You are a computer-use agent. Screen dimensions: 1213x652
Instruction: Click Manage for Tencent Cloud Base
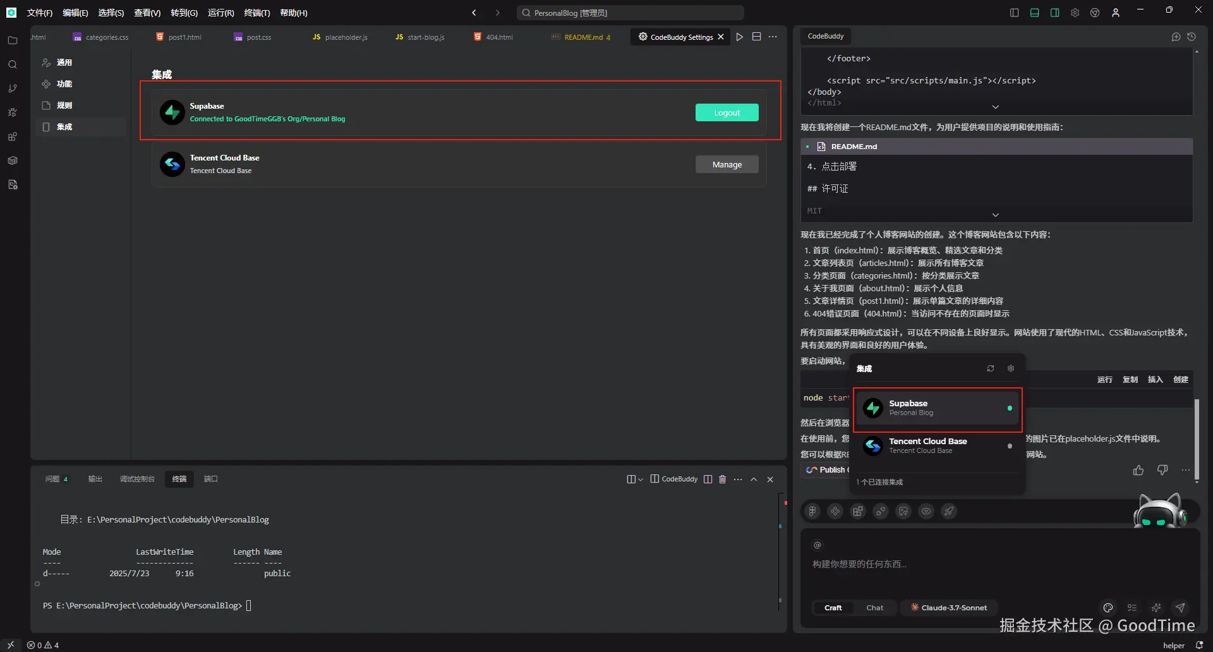[727, 164]
